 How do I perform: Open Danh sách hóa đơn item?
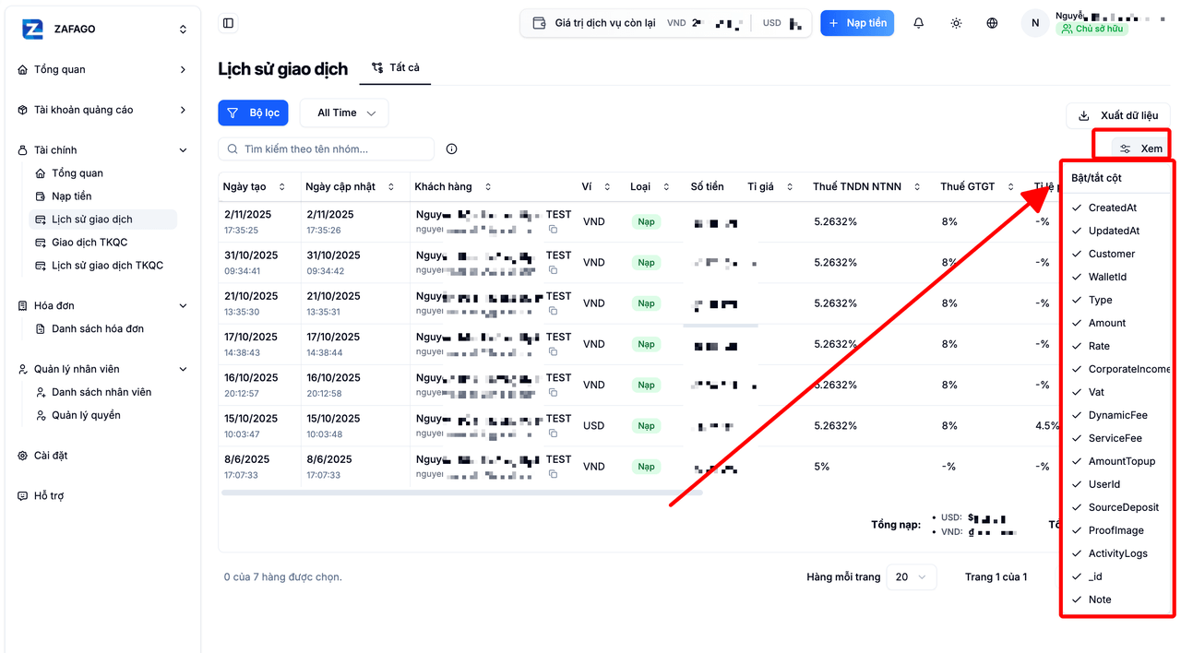(103, 328)
